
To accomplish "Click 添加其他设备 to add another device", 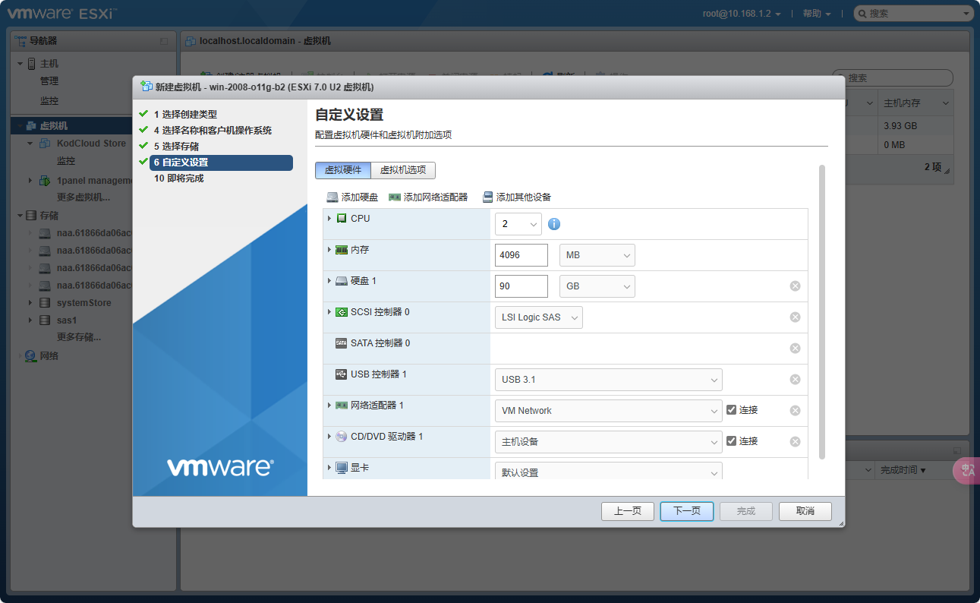I will pos(517,197).
